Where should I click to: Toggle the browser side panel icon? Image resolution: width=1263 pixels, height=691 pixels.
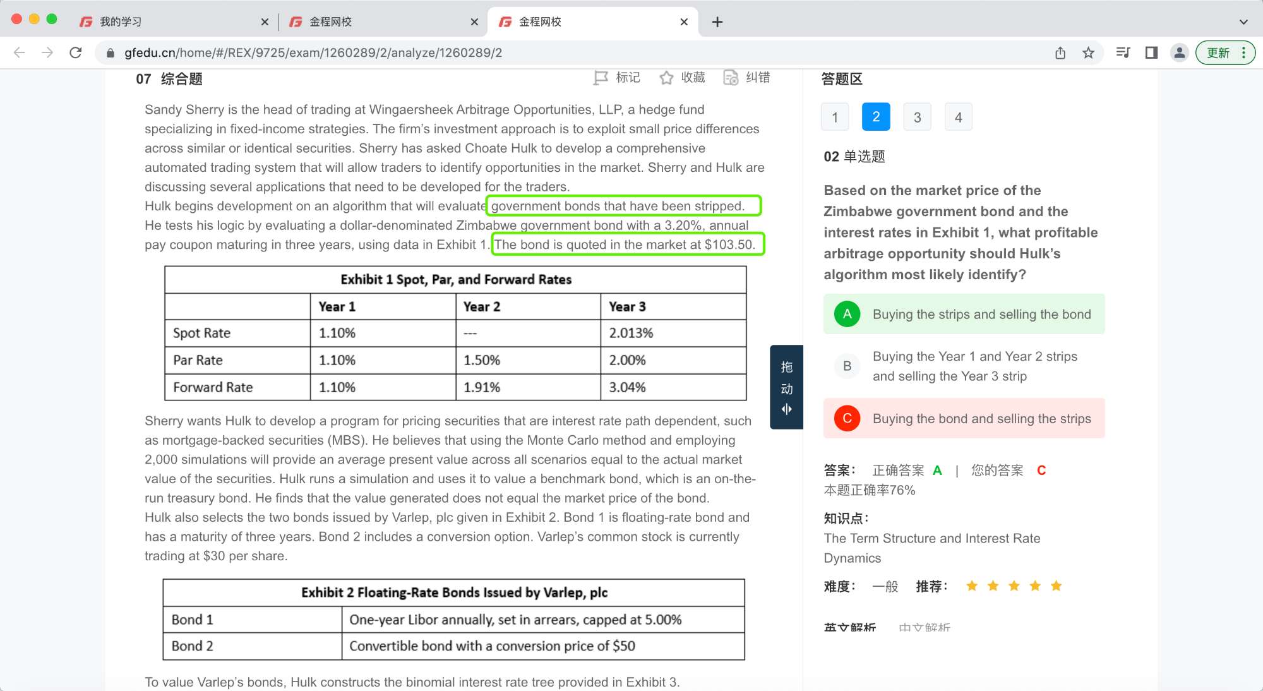pyautogui.click(x=1151, y=53)
